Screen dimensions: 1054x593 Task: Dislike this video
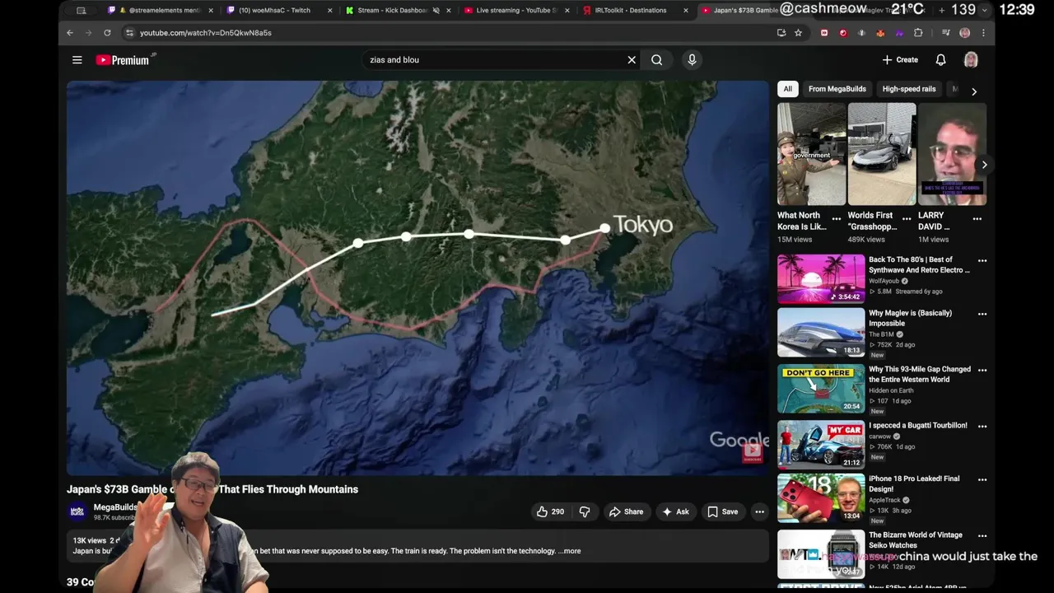585,511
